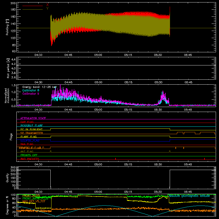Click the 'Flags' vertical axis title
Screen dimensions: 219x219
click(x=11, y=137)
